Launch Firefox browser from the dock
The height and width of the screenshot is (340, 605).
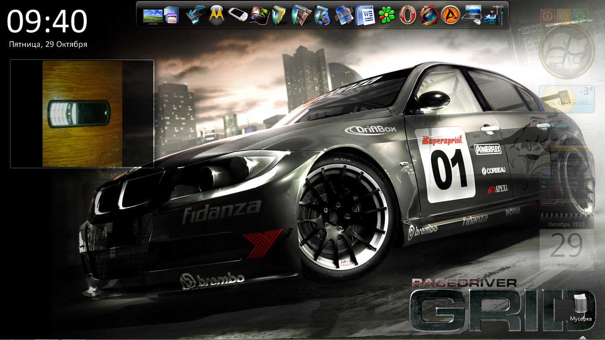429,16
